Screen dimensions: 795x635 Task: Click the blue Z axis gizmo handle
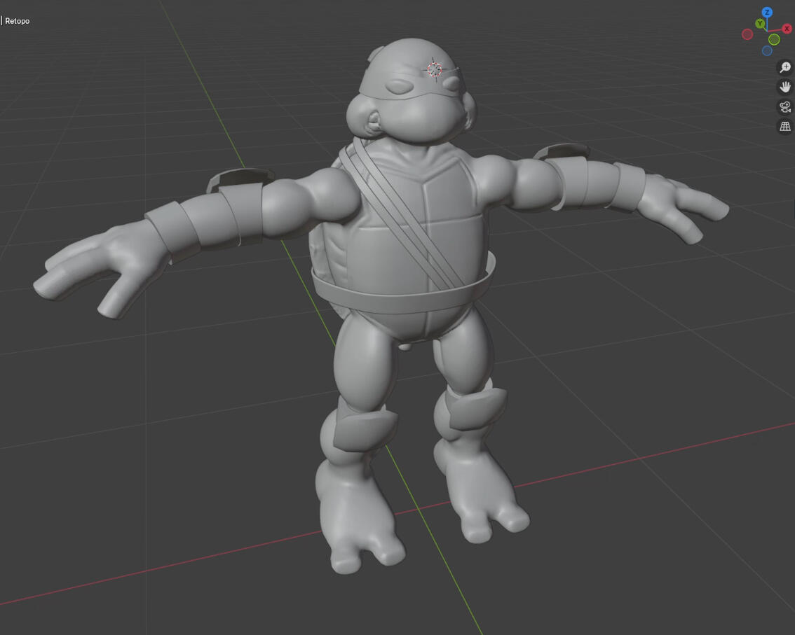point(767,13)
